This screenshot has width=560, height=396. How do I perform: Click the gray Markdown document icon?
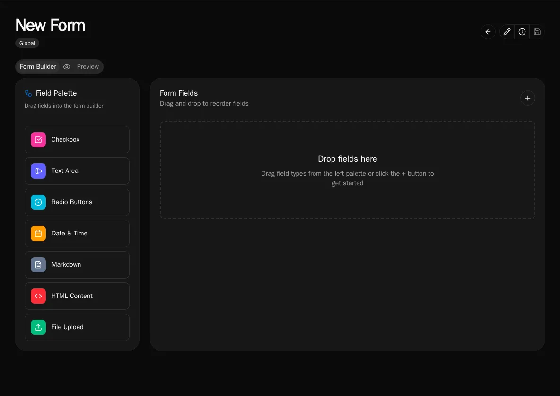(38, 265)
